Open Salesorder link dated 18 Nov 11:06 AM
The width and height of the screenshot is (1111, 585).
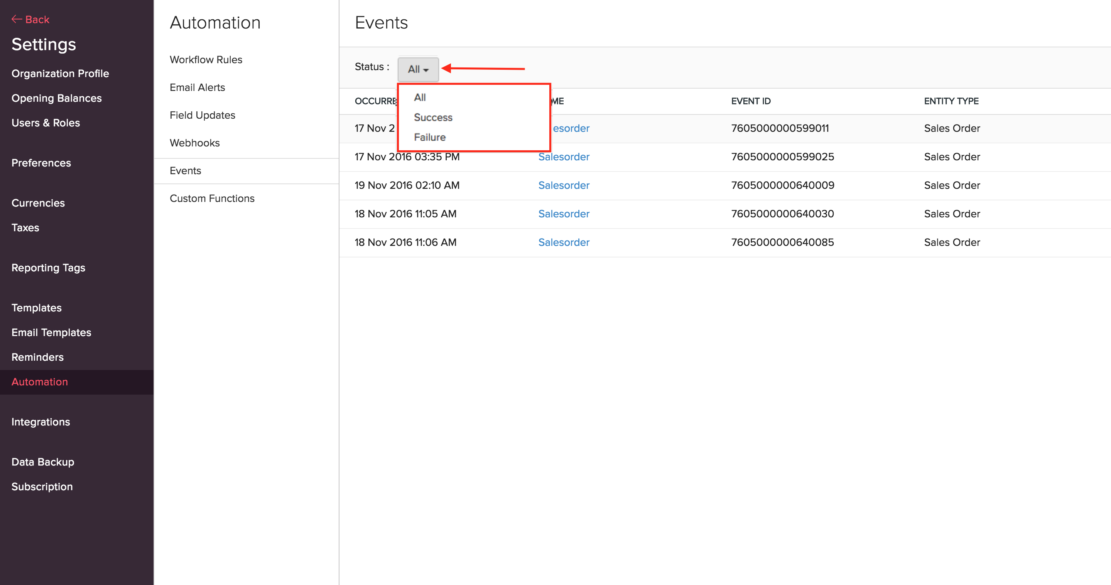click(x=563, y=242)
